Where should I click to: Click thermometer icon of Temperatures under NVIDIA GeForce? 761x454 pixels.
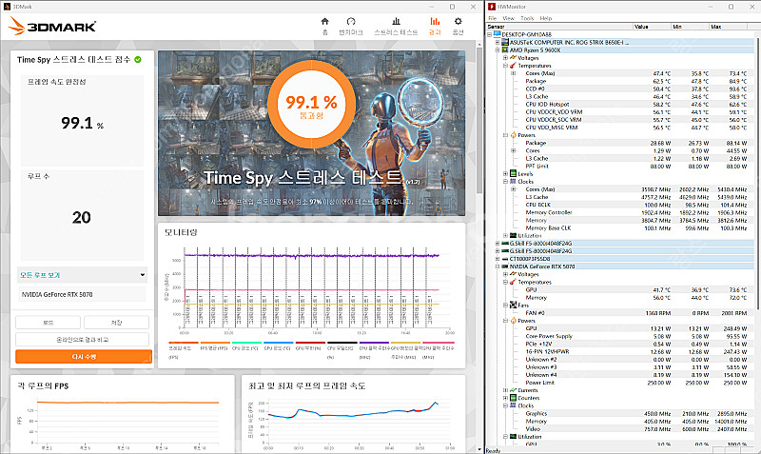[513, 282]
